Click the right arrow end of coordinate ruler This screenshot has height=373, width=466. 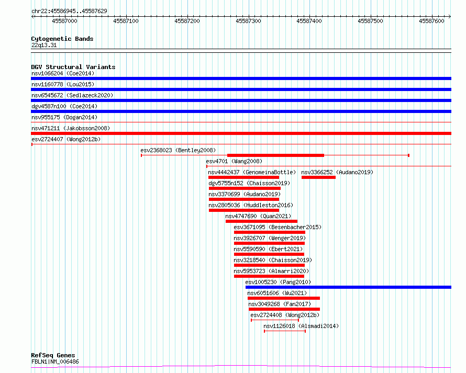point(450,16)
